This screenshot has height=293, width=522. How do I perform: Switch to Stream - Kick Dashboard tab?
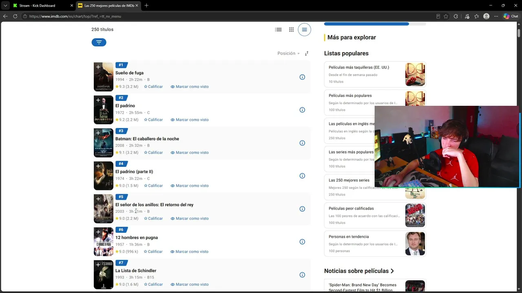point(42,5)
